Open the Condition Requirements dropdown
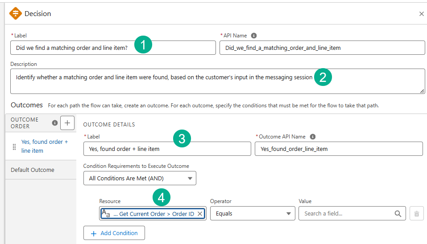Screen dimensions: 427x244 coord(140,179)
